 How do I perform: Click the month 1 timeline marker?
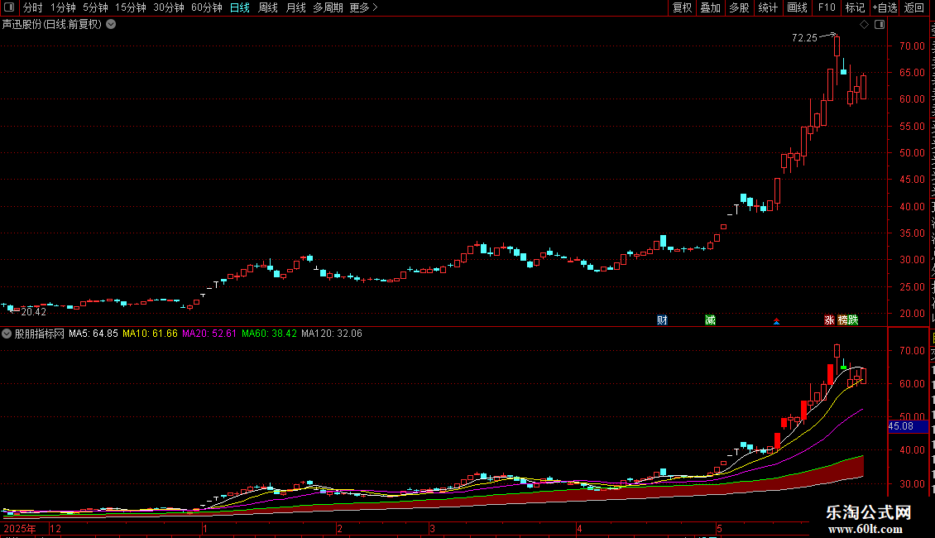[205, 529]
